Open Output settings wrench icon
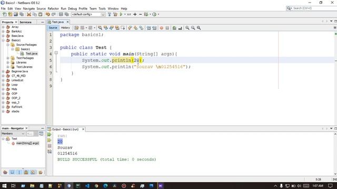The height and width of the screenshot is (189, 337). [x=49, y=152]
